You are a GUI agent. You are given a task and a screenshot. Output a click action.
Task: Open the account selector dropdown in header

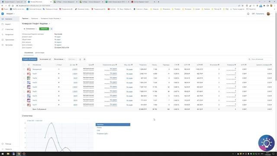tap(10, 13)
